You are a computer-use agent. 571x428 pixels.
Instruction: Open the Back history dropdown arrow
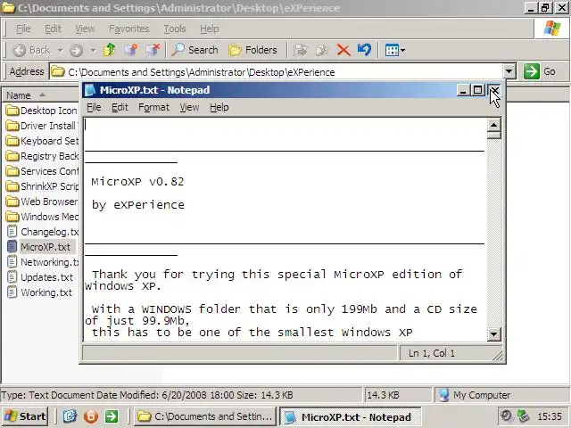[x=60, y=50]
